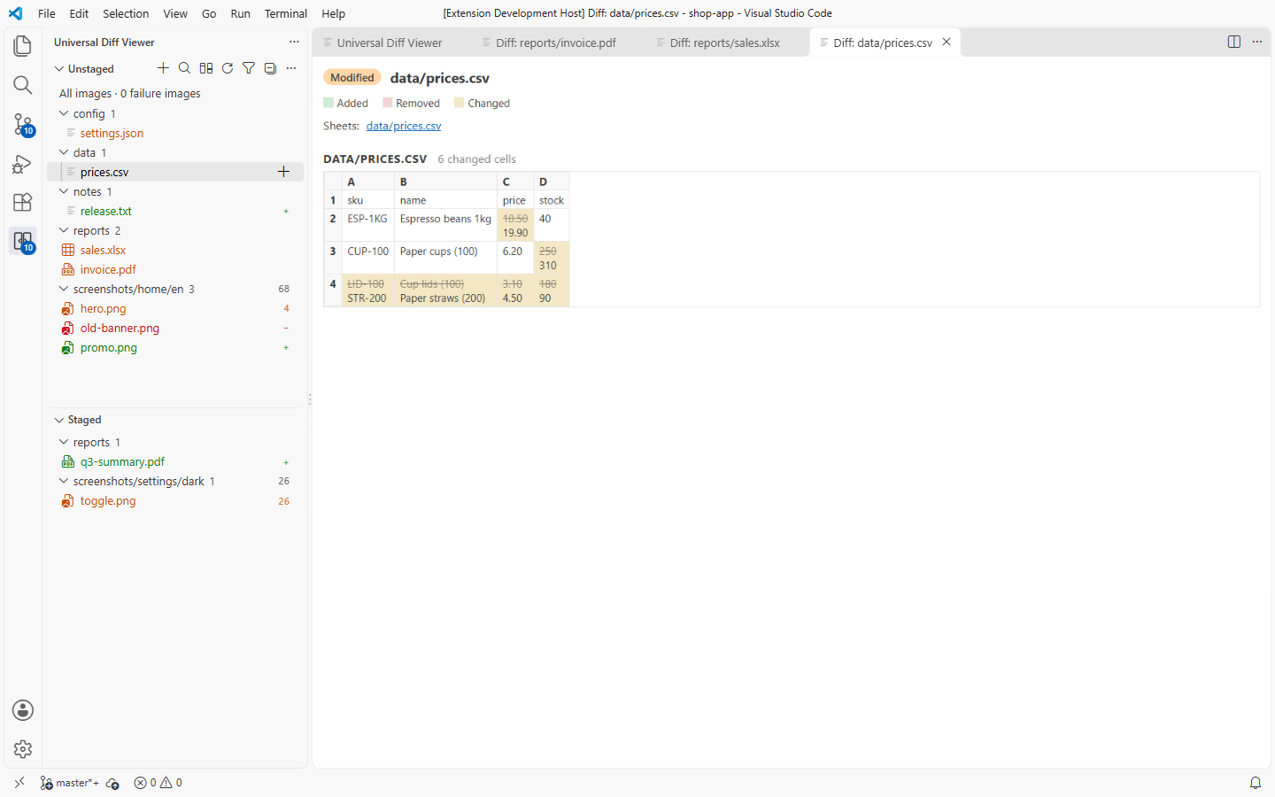The height and width of the screenshot is (797, 1275).
Task: Open More Actions in Universal Diff Viewer header
Action: 294,42
